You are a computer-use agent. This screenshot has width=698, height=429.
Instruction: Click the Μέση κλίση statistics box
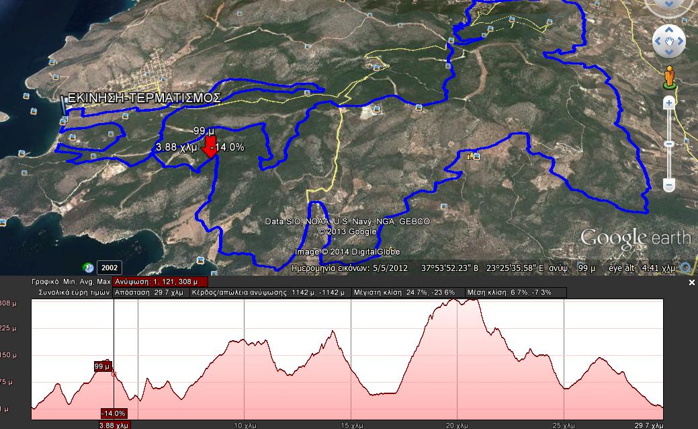(x=515, y=292)
